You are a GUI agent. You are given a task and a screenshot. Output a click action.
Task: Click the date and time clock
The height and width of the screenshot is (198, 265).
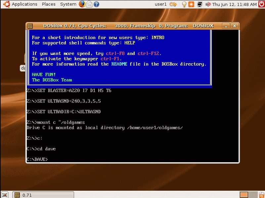(235, 4)
